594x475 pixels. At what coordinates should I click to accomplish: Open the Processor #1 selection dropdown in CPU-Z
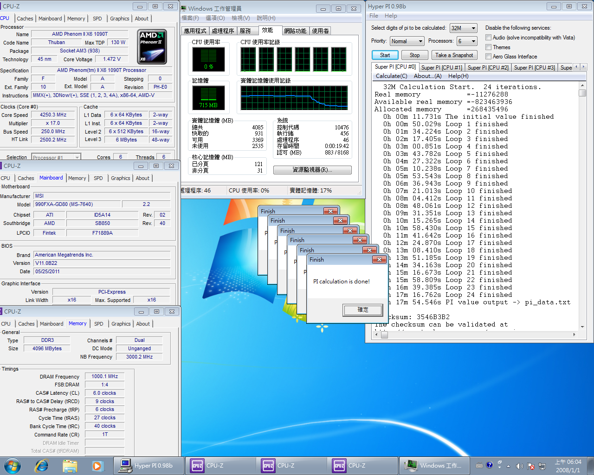click(56, 157)
